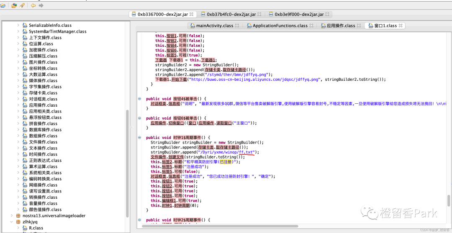Collapse the 时钟2$周期事件 method fold marker
Screen dimensions: 452x233
pyautogui.click(x=139, y=220)
